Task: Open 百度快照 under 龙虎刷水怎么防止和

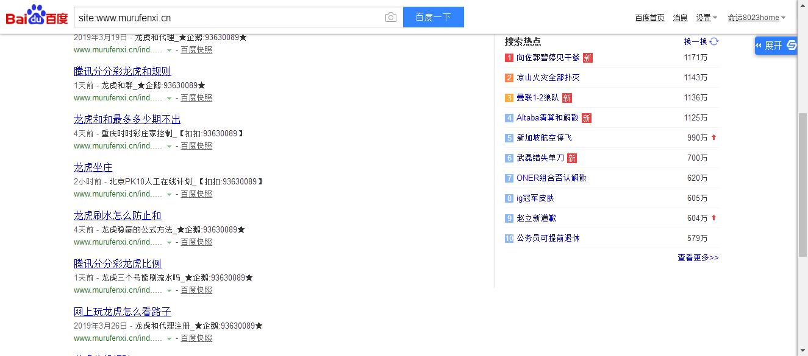Action: 196,242
